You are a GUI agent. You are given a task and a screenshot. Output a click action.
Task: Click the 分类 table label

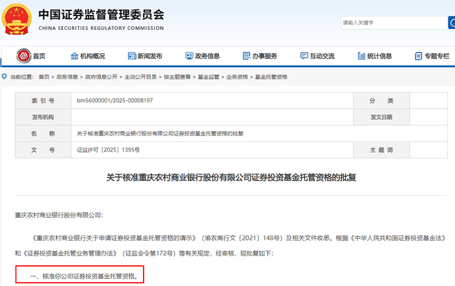coord(382,101)
